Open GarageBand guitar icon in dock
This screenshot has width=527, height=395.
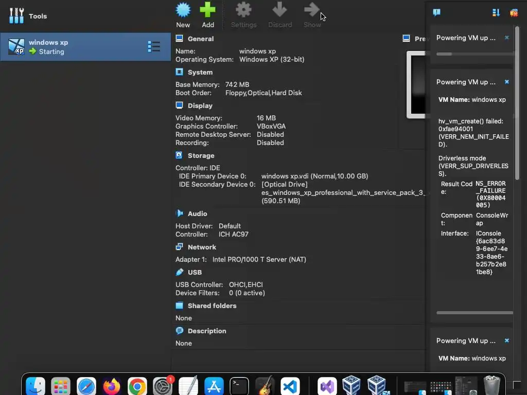pos(265,386)
